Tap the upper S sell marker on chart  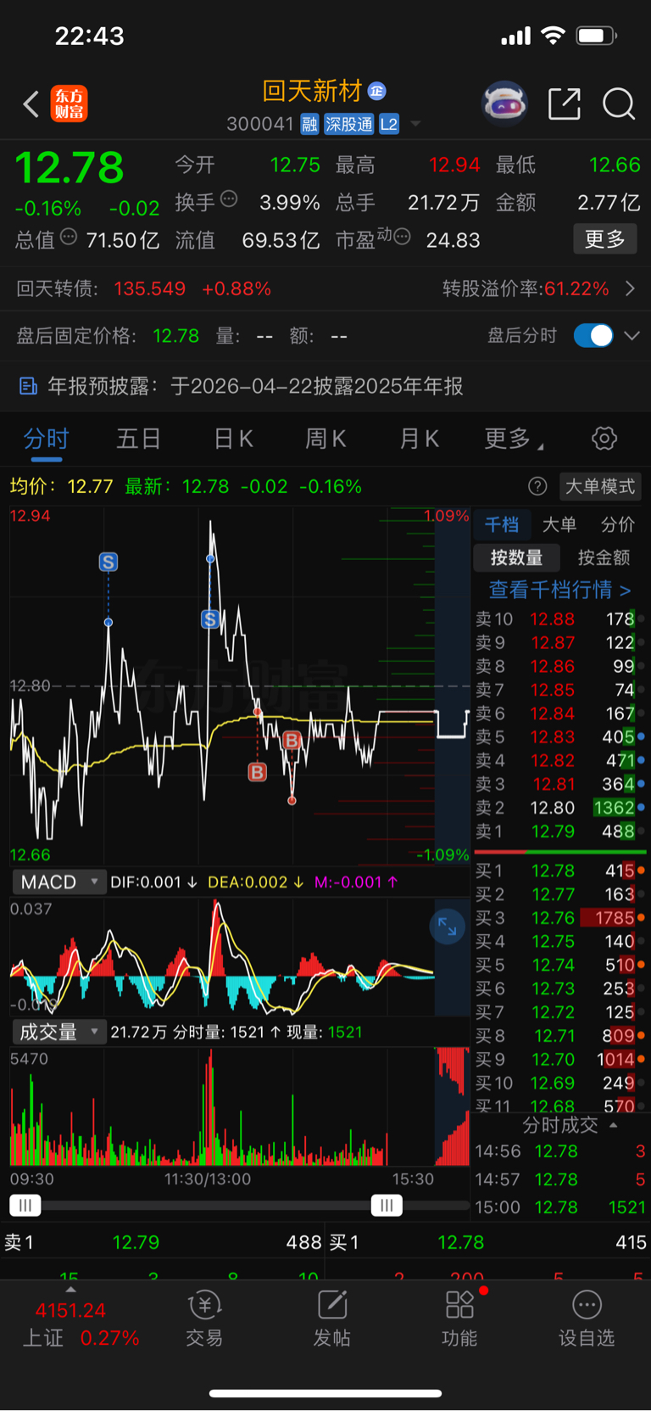108,562
